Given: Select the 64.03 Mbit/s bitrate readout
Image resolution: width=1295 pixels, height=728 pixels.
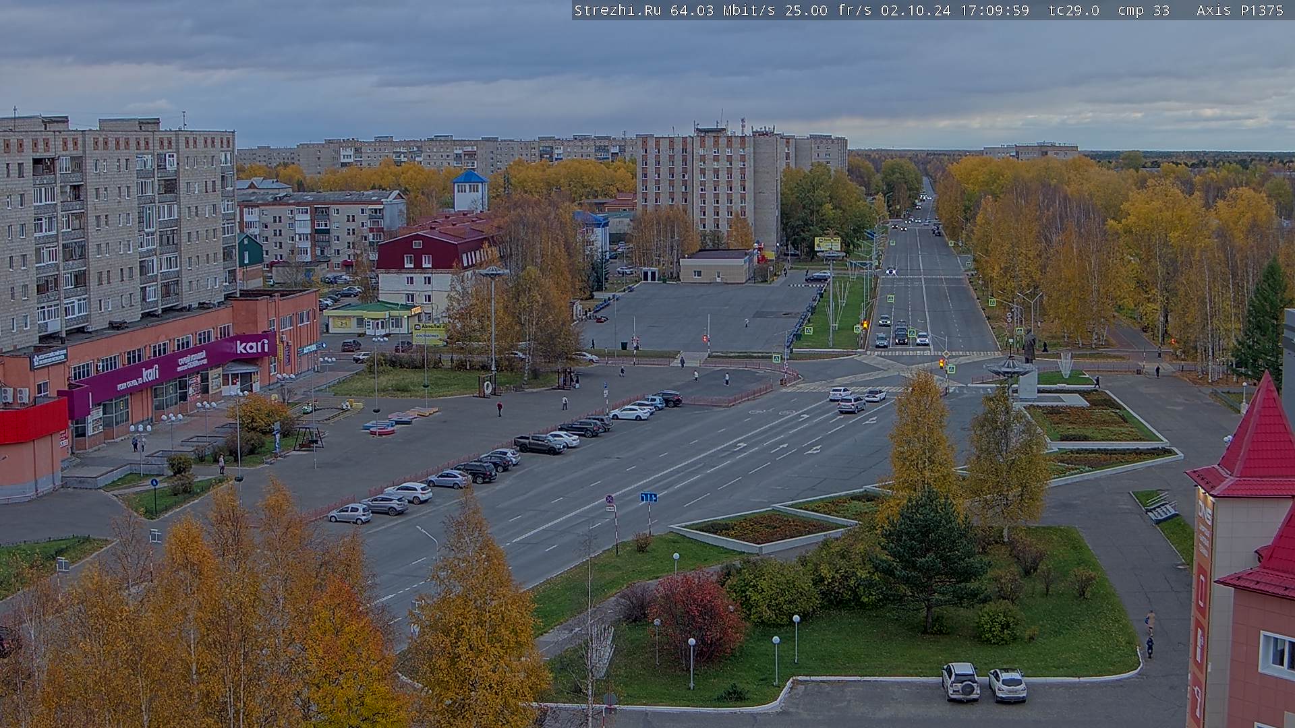Looking at the screenshot, I should (722, 10).
